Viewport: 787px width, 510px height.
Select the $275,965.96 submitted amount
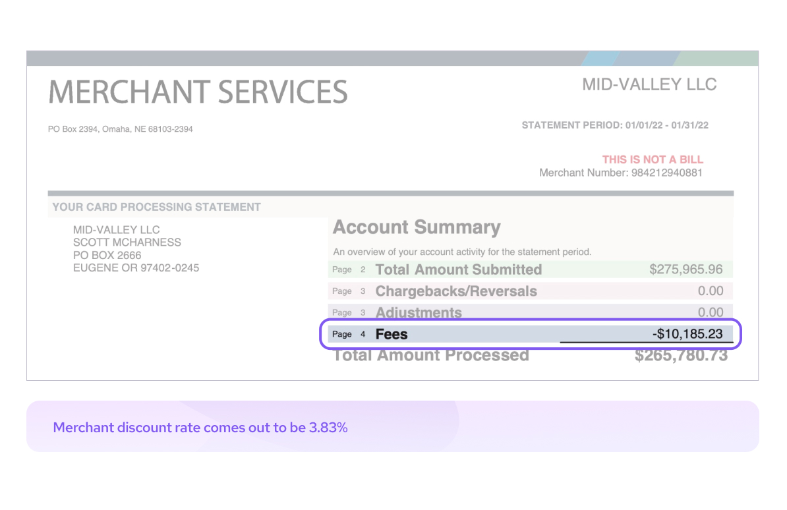685,269
